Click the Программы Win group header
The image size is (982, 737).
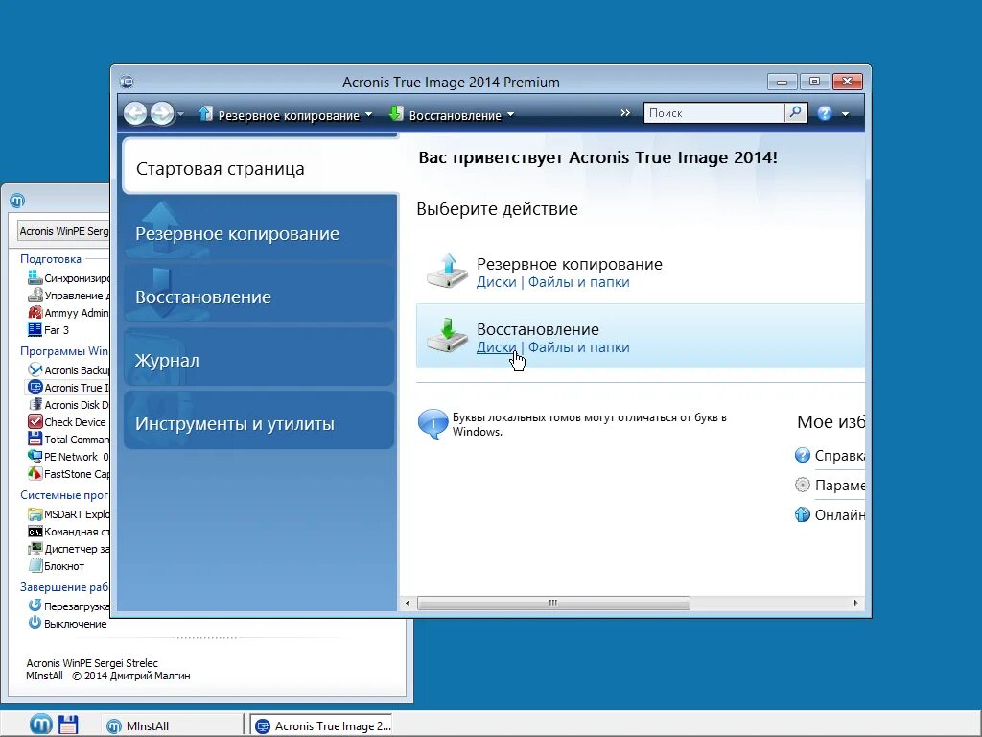64,351
